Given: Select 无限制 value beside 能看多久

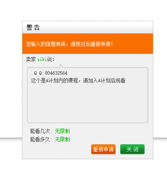Looking at the screenshot, I should [x=62, y=139].
